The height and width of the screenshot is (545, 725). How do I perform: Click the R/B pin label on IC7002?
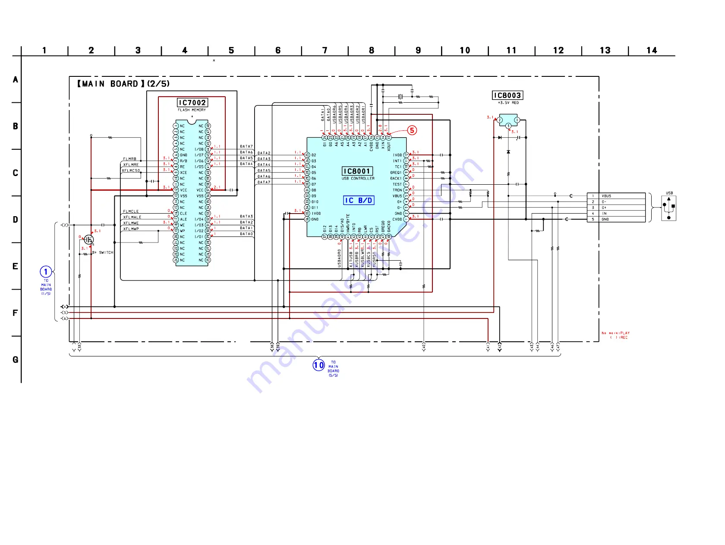(x=183, y=161)
